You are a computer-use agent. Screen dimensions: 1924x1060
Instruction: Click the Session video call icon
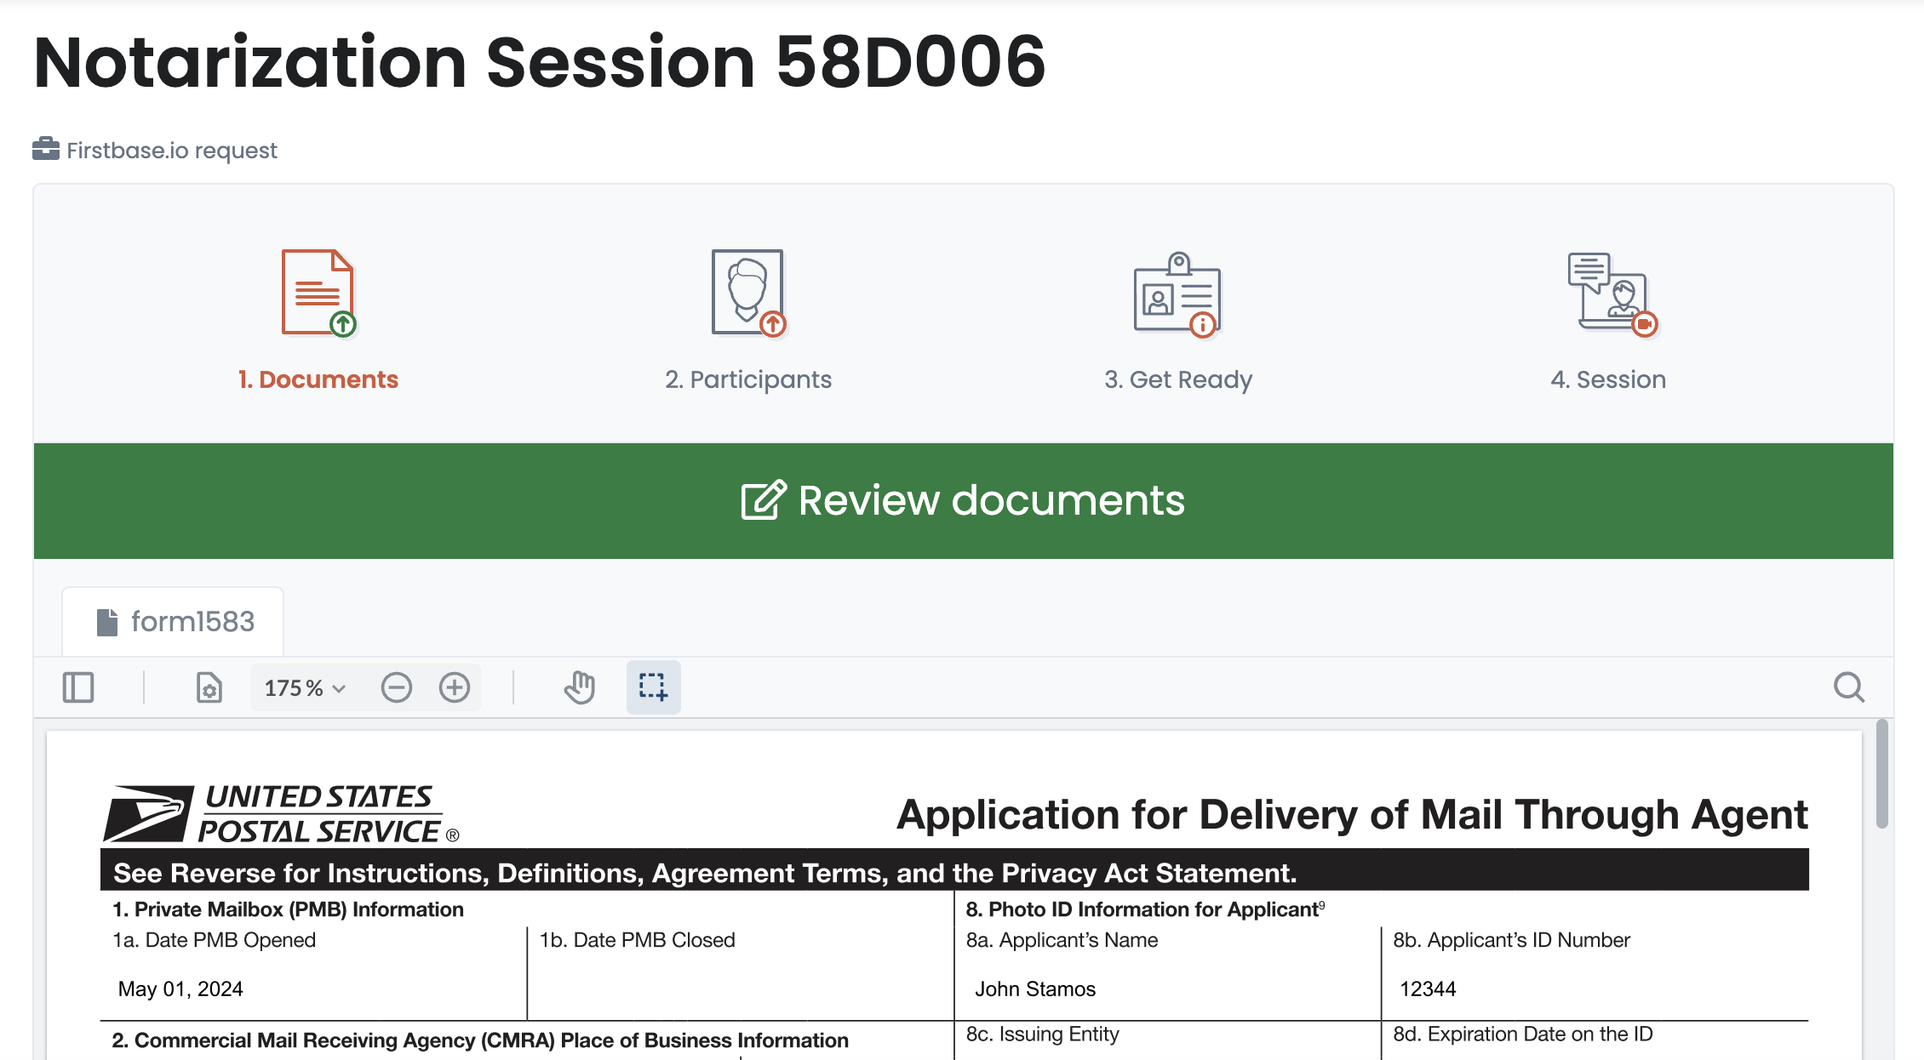[x=1612, y=293]
